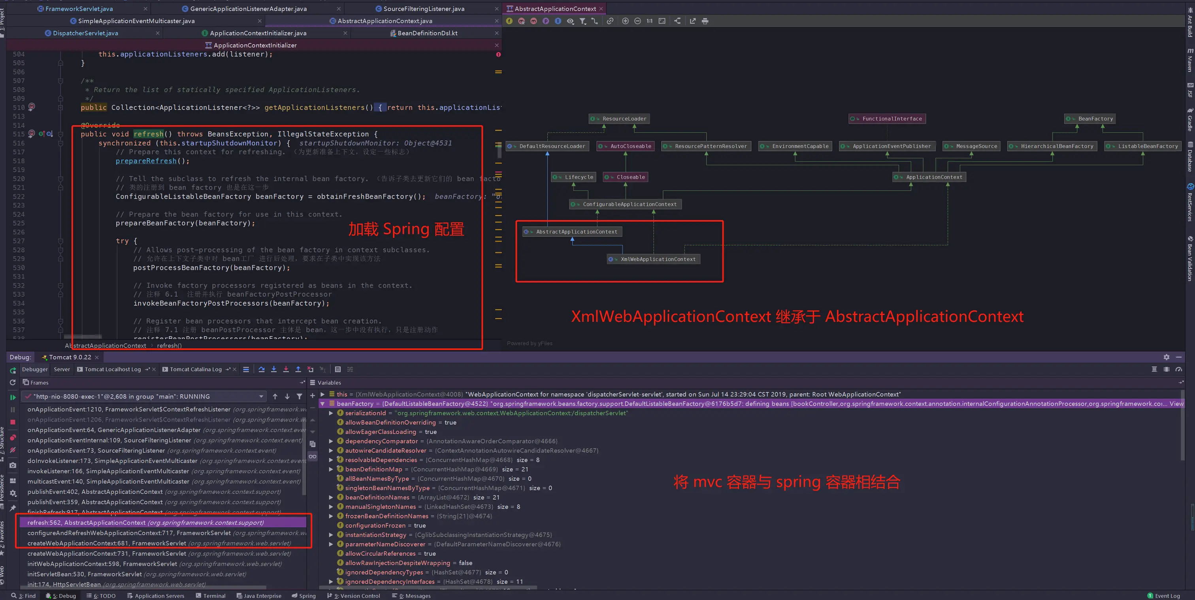This screenshot has height=600, width=1195.
Task: Mute all breakpoints in the debugger
Action: pos(13,450)
